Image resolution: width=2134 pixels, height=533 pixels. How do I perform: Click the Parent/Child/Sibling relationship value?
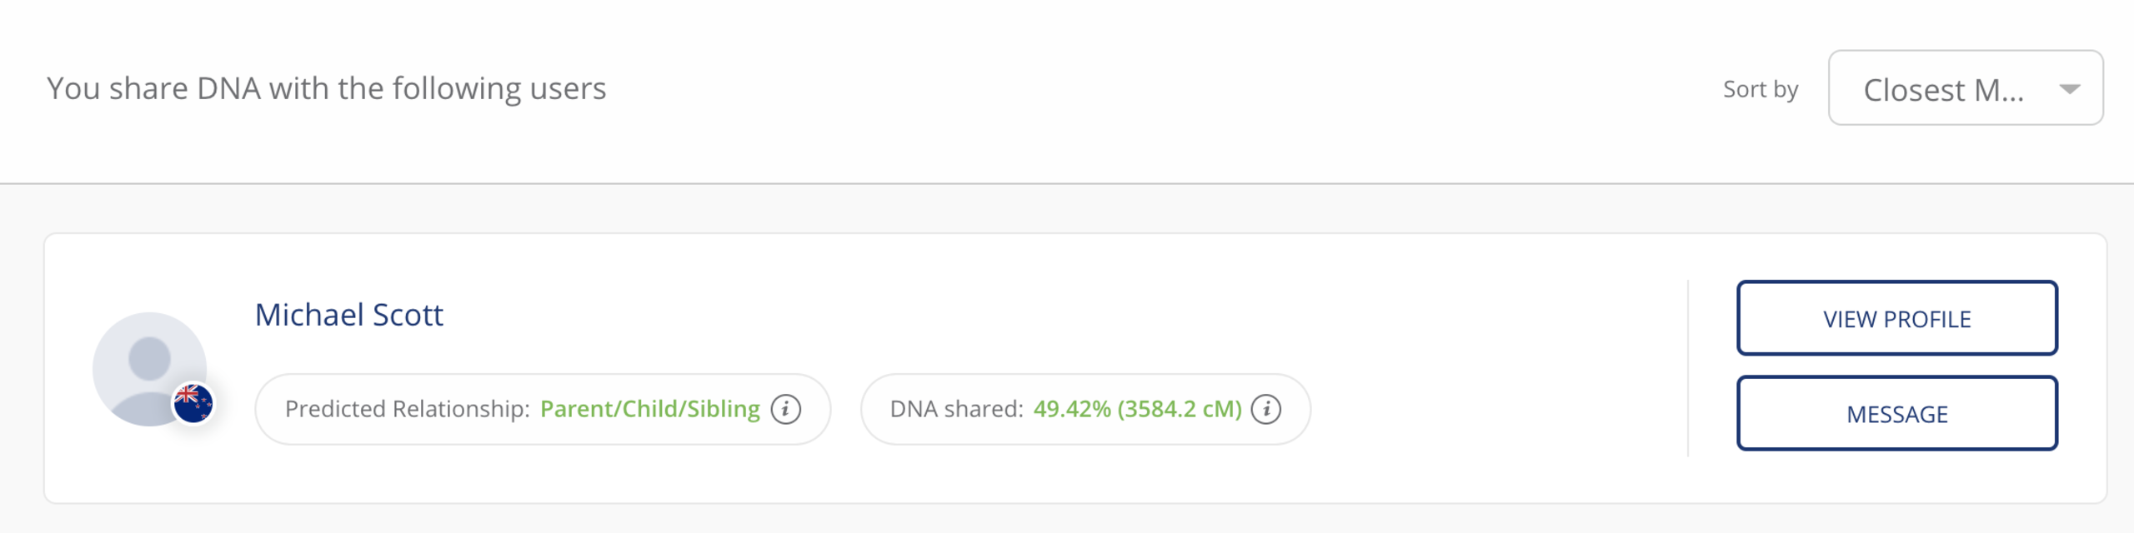pos(649,409)
